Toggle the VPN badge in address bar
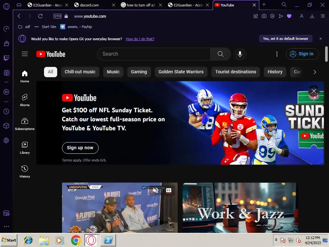 coord(58,16)
